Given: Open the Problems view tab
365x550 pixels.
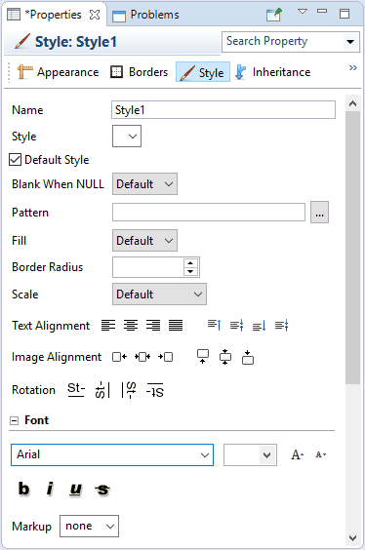Looking at the screenshot, I should click(145, 15).
